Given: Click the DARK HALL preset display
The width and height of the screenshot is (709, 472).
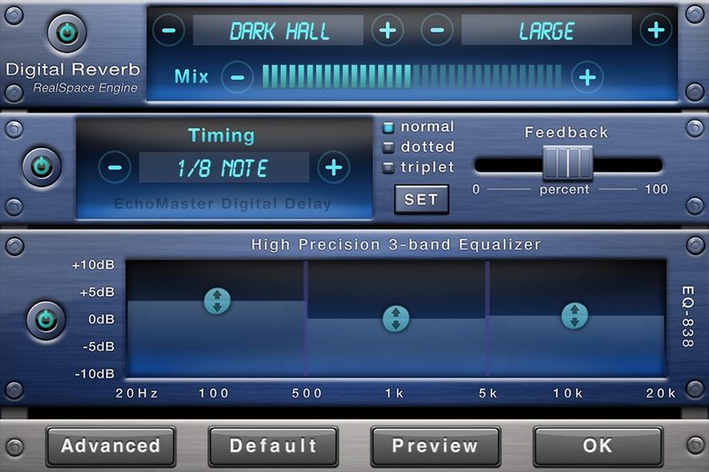Looking at the screenshot, I should tap(278, 30).
